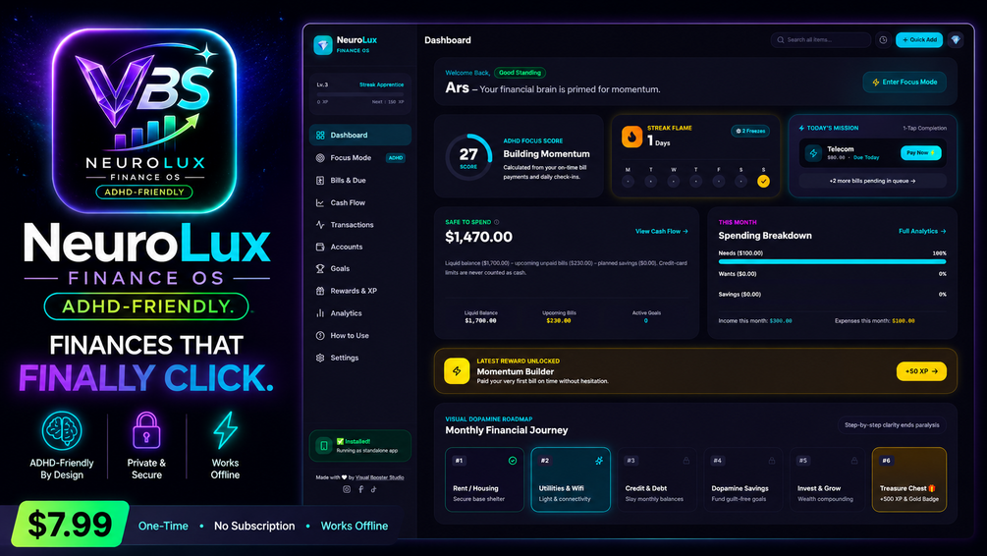Pay the Telecom bill with Pay Now
987x556 pixels.
click(x=921, y=153)
